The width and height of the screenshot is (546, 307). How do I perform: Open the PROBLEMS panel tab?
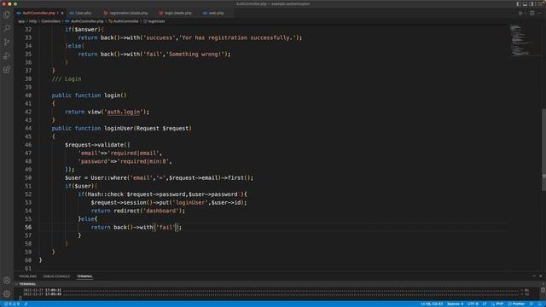click(28, 276)
